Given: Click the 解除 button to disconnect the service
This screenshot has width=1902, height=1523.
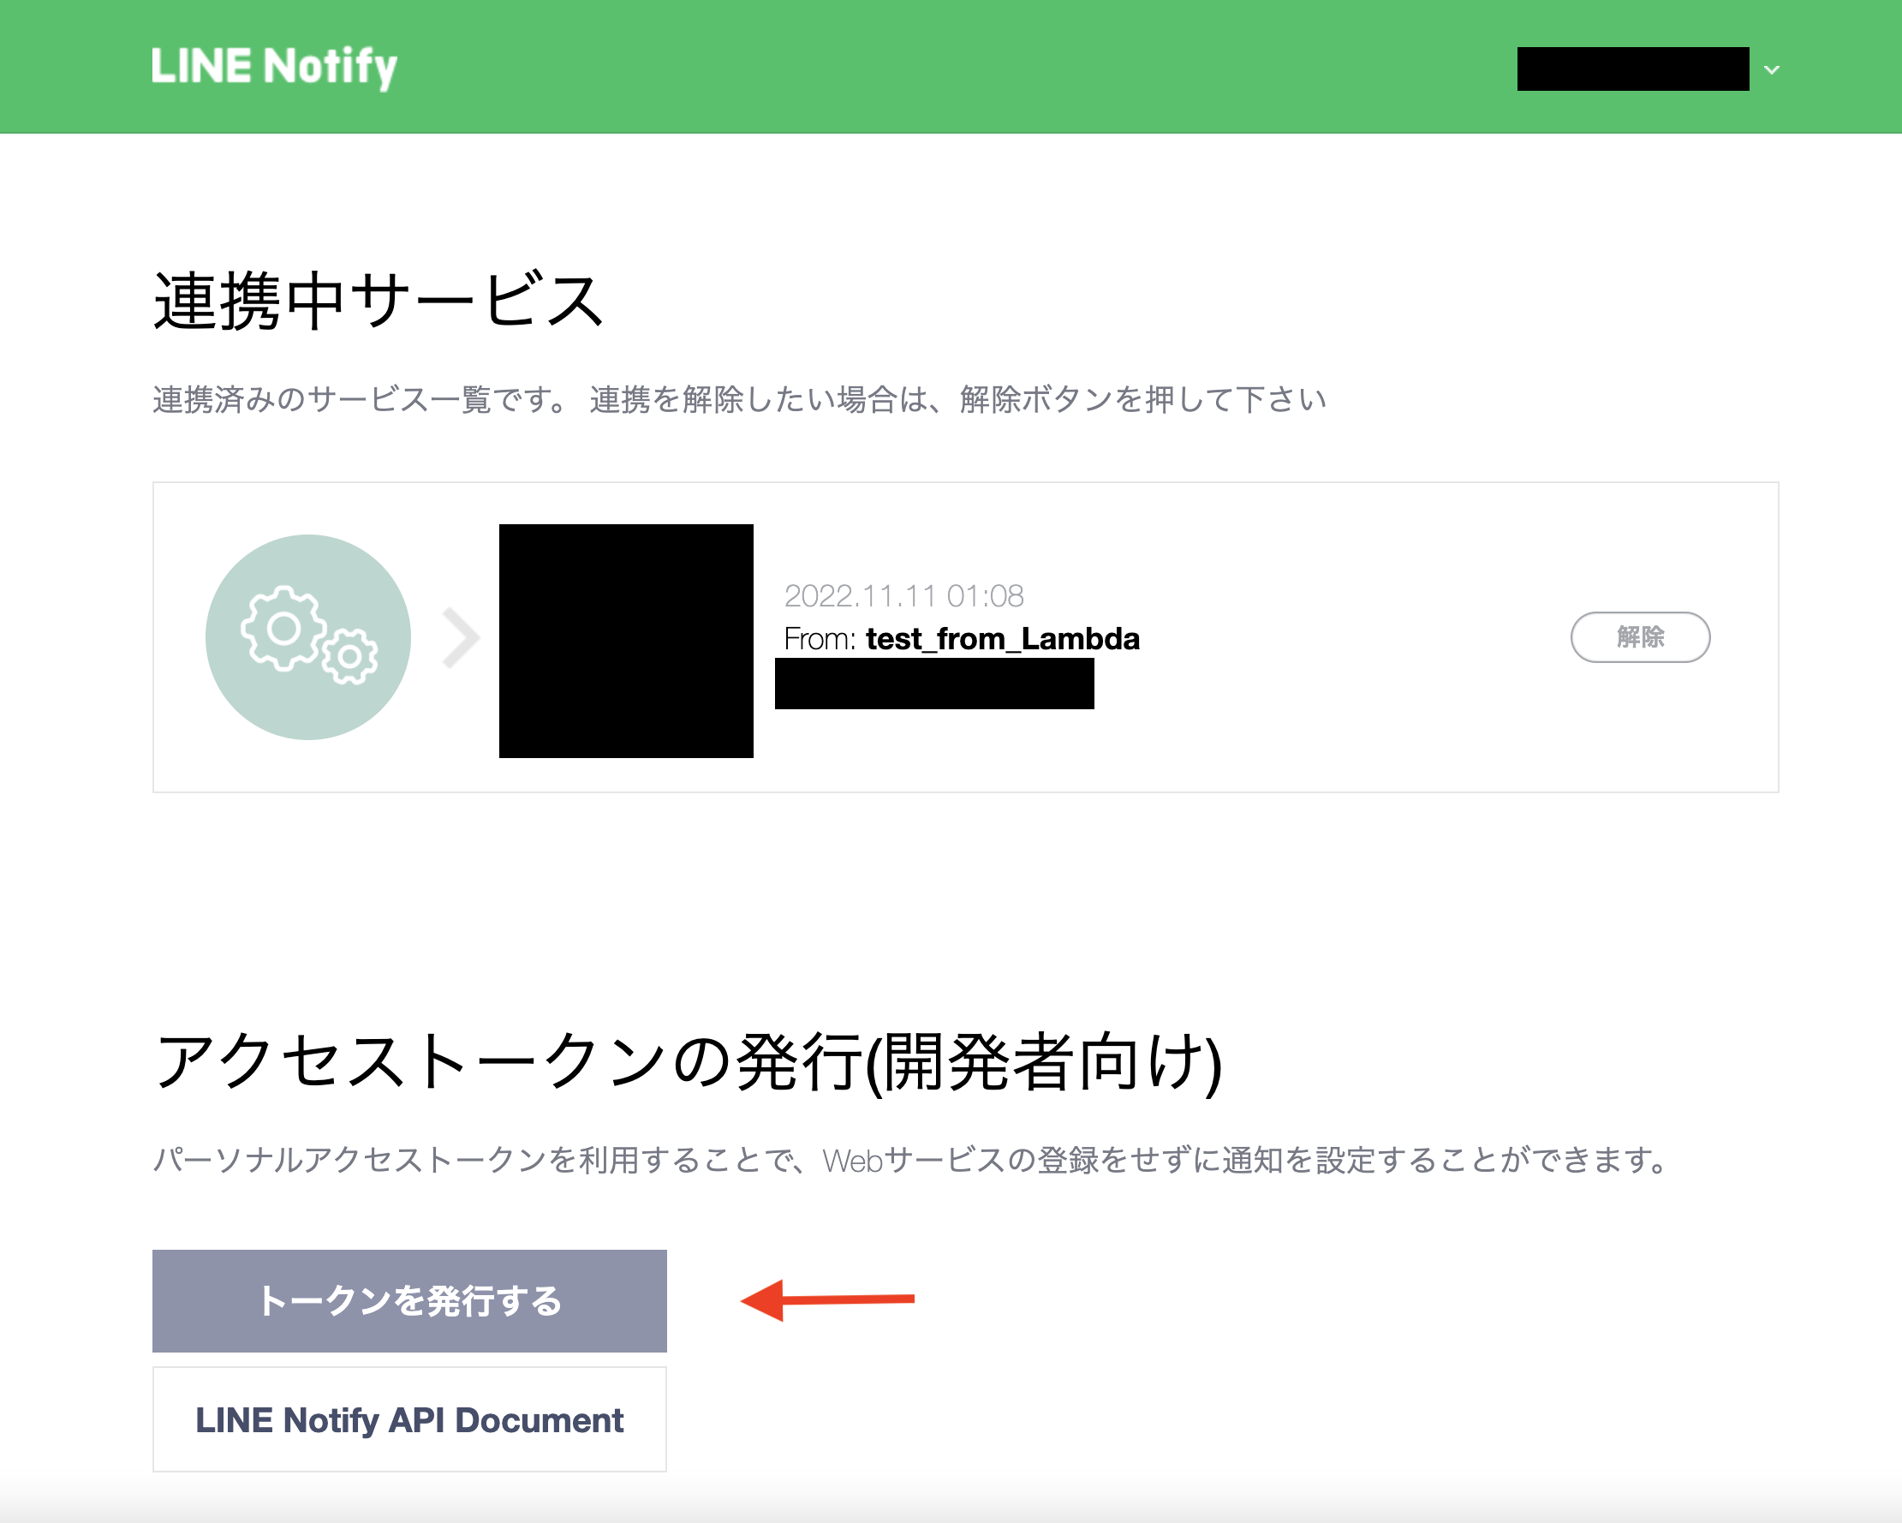Looking at the screenshot, I should tap(1640, 637).
